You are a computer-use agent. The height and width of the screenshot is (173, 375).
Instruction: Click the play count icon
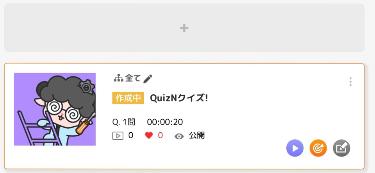click(x=118, y=136)
